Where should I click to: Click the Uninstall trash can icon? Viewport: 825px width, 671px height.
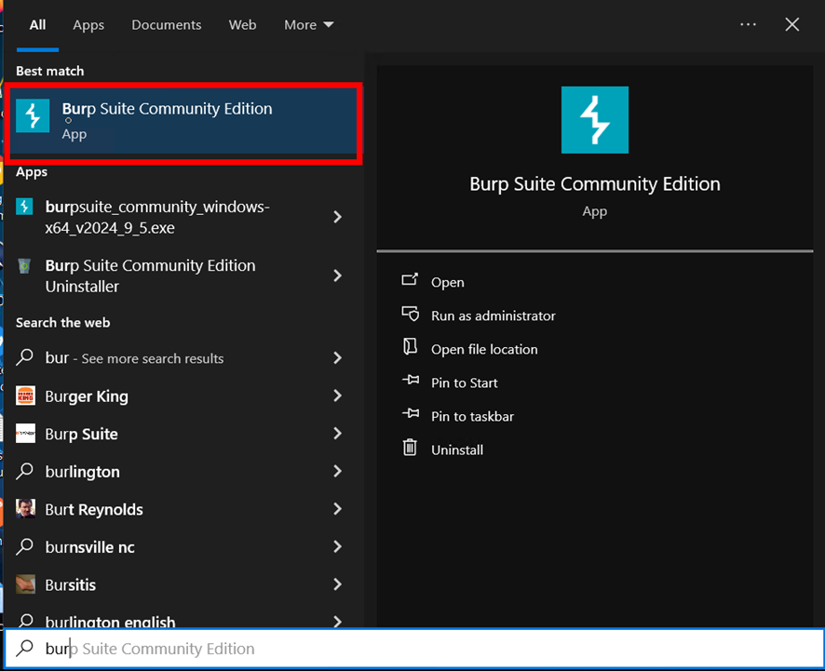click(x=410, y=448)
